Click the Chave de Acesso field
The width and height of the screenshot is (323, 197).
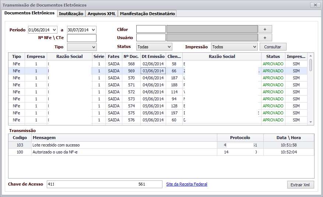[105, 184]
